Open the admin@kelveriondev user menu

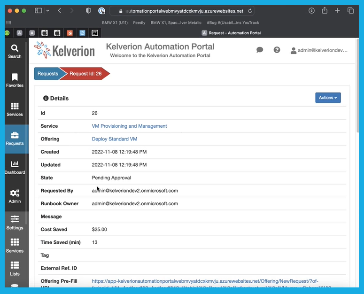coord(319,50)
